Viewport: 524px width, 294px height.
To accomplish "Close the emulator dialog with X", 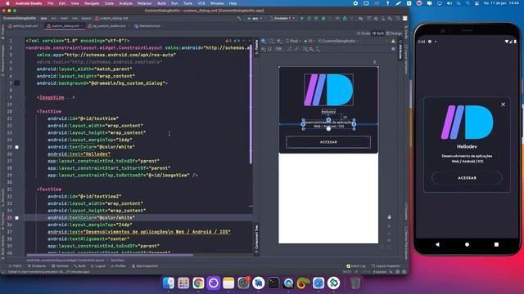I will (503, 105).
